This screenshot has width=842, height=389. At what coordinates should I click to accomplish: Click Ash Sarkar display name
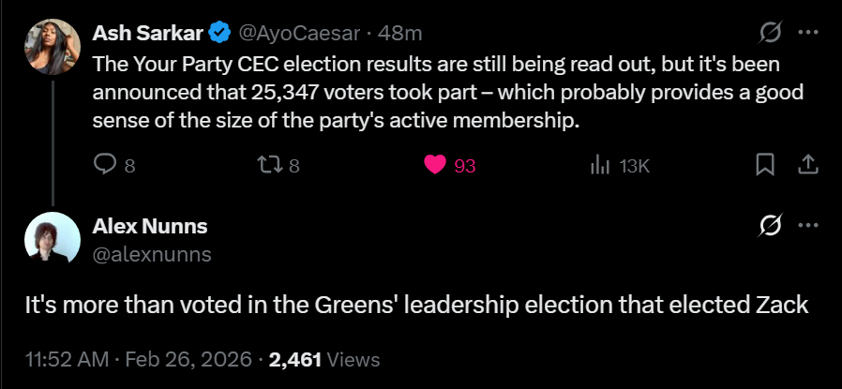[148, 34]
